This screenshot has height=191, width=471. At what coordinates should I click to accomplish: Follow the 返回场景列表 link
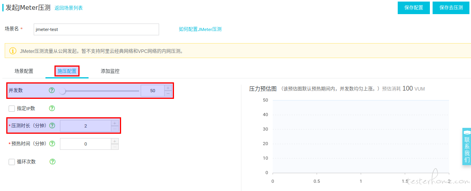tap(69, 8)
